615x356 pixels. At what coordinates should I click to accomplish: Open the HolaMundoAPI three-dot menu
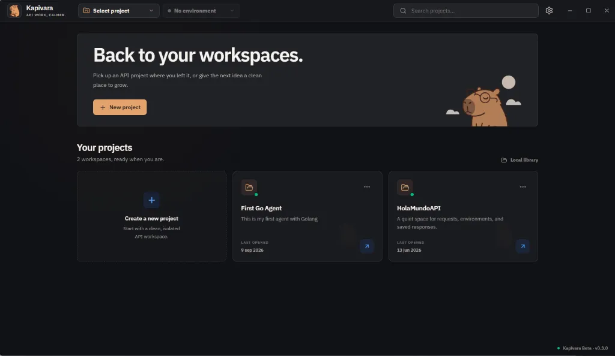point(523,187)
